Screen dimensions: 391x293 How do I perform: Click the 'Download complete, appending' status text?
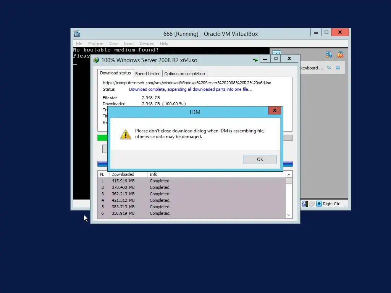(191, 89)
